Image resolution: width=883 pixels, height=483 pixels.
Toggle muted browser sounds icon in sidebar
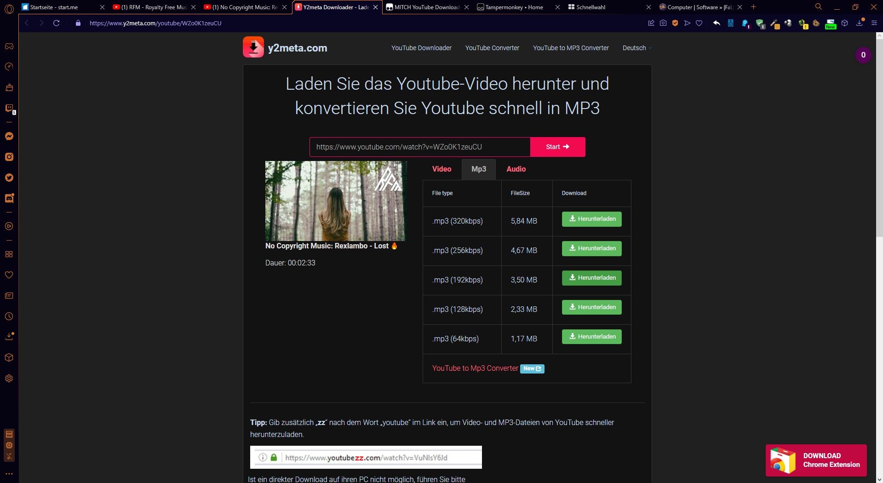pos(9,457)
